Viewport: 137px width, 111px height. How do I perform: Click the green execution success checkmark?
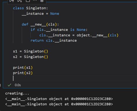click(10, 85)
